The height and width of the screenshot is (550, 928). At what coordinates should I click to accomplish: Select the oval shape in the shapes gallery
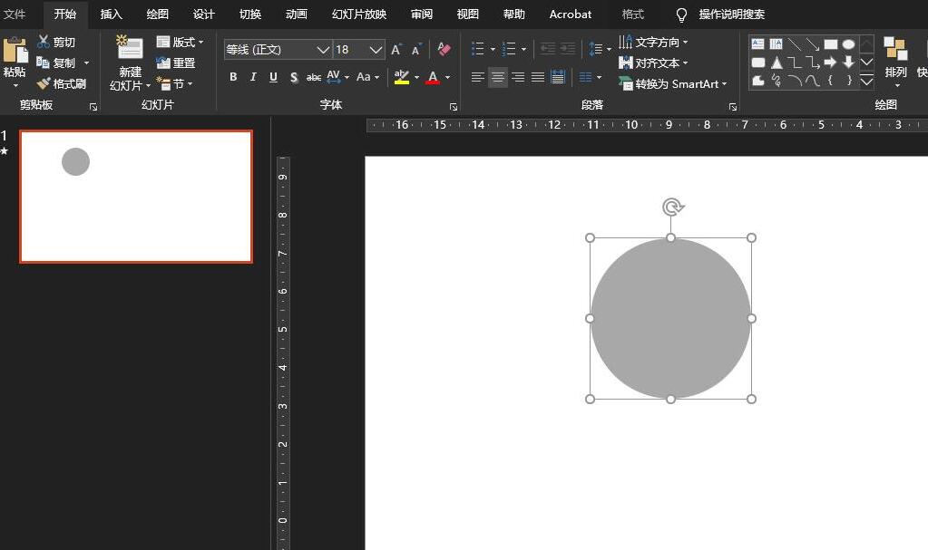coord(848,43)
